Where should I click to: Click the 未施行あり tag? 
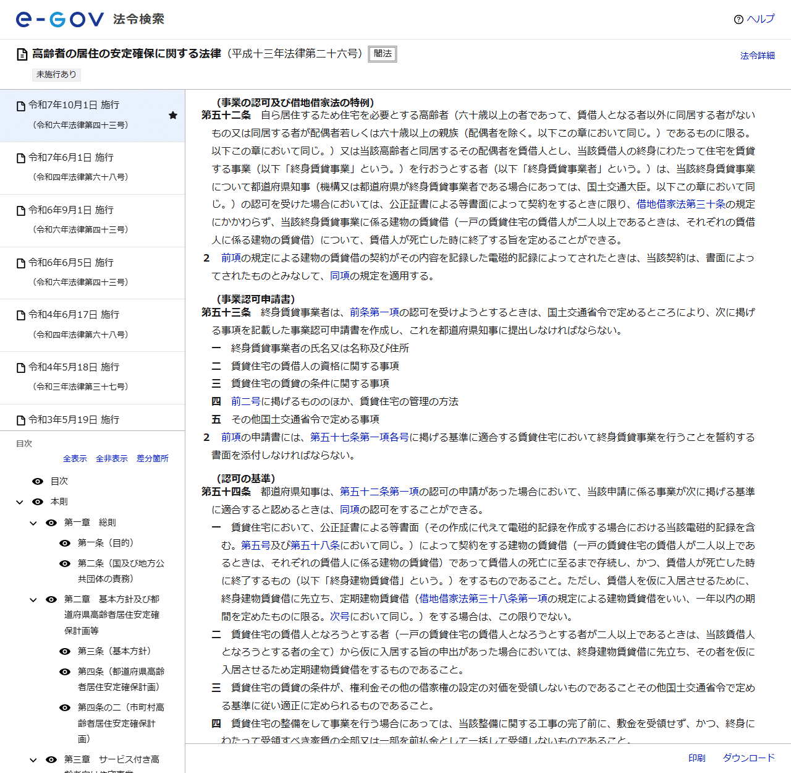tap(56, 74)
